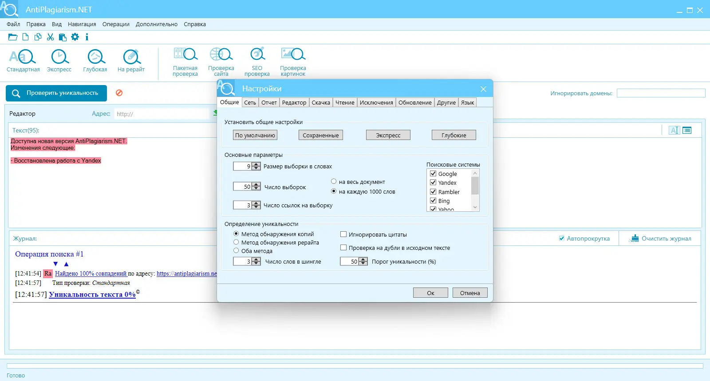Close the Настройки dialog with the X

tap(483, 89)
